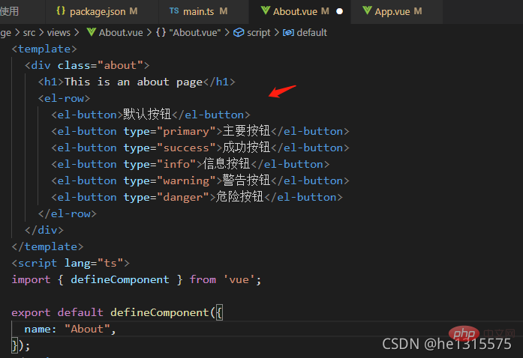Viewport: 523px width, 358px height.
Task: Click the Vue icon on App.vue tab
Action: (x=367, y=11)
